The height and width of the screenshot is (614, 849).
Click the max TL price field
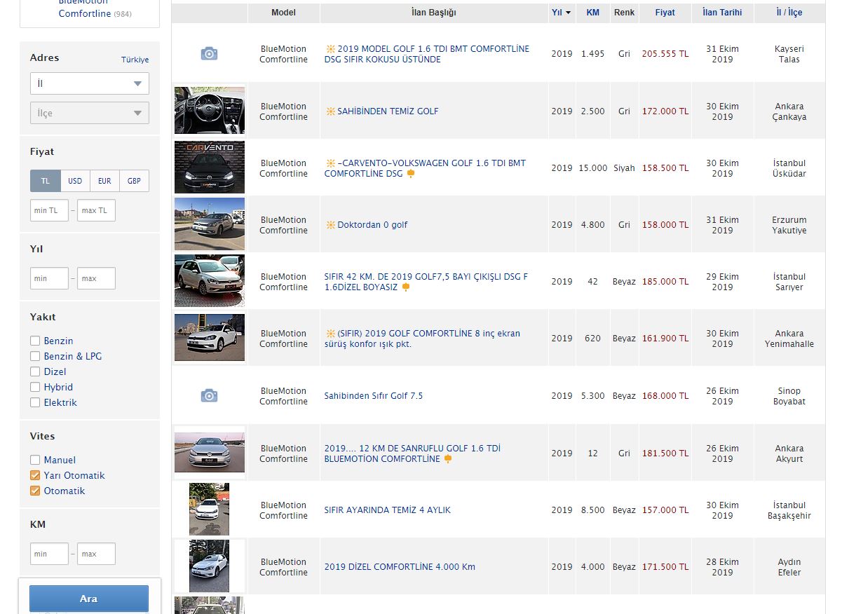point(96,210)
